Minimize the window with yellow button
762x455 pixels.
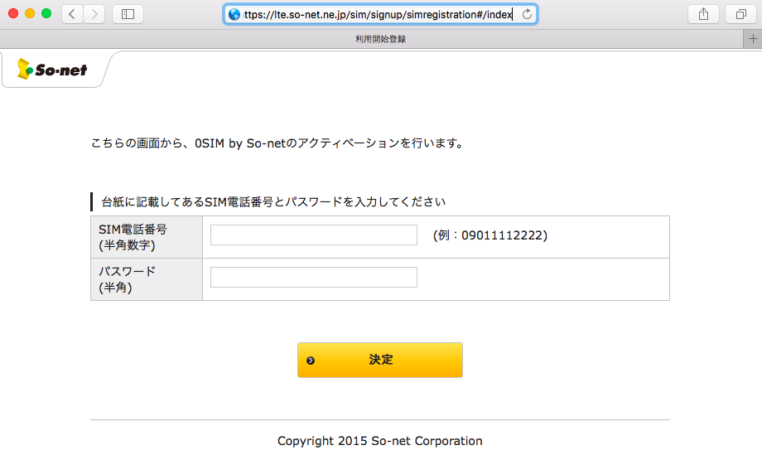point(30,13)
